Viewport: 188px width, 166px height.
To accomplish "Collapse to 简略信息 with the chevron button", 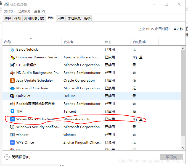I will tap(7, 157).
